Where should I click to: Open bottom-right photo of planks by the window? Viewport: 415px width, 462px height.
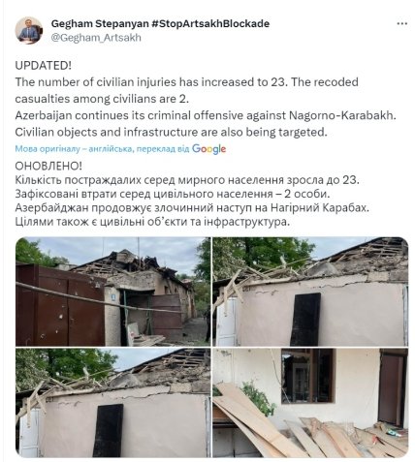[310, 403]
